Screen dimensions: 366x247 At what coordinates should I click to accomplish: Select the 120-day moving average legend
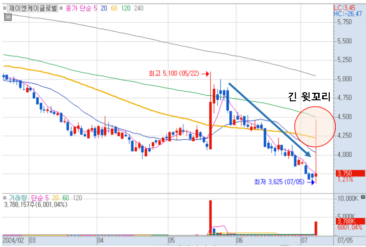(x=126, y=9)
